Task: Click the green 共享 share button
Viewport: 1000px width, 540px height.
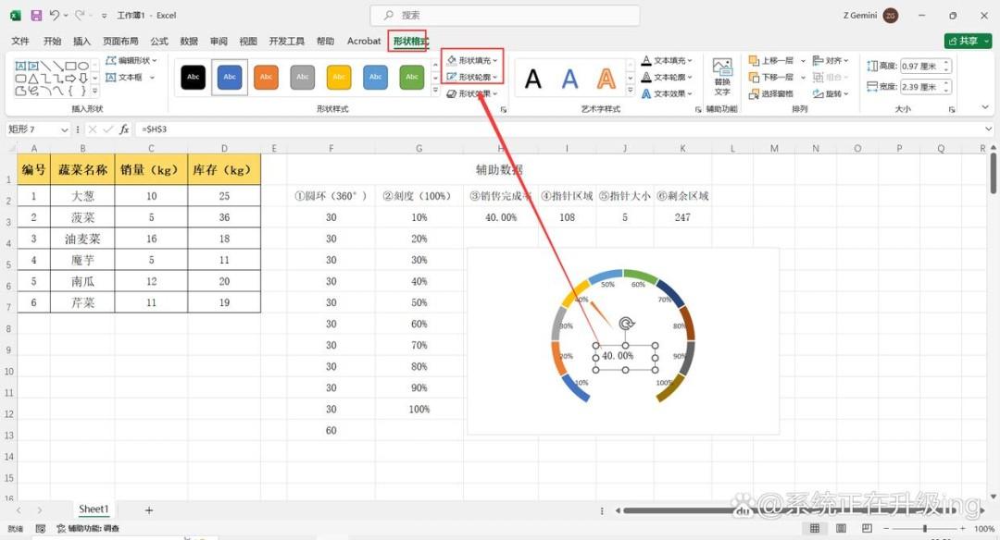Action: [968, 41]
